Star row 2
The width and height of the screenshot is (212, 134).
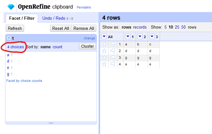click(104, 51)
